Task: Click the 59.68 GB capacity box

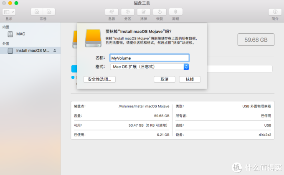Action: (x=256, y=40)
